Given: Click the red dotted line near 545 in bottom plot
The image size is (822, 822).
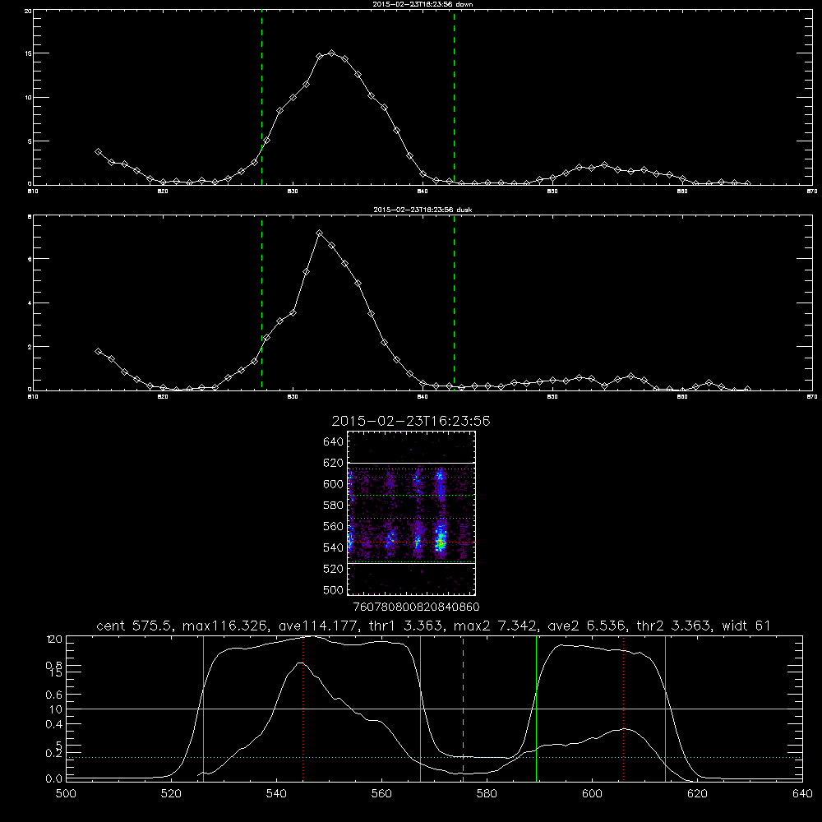Looking at the screenshot, I should pos(303,709).
